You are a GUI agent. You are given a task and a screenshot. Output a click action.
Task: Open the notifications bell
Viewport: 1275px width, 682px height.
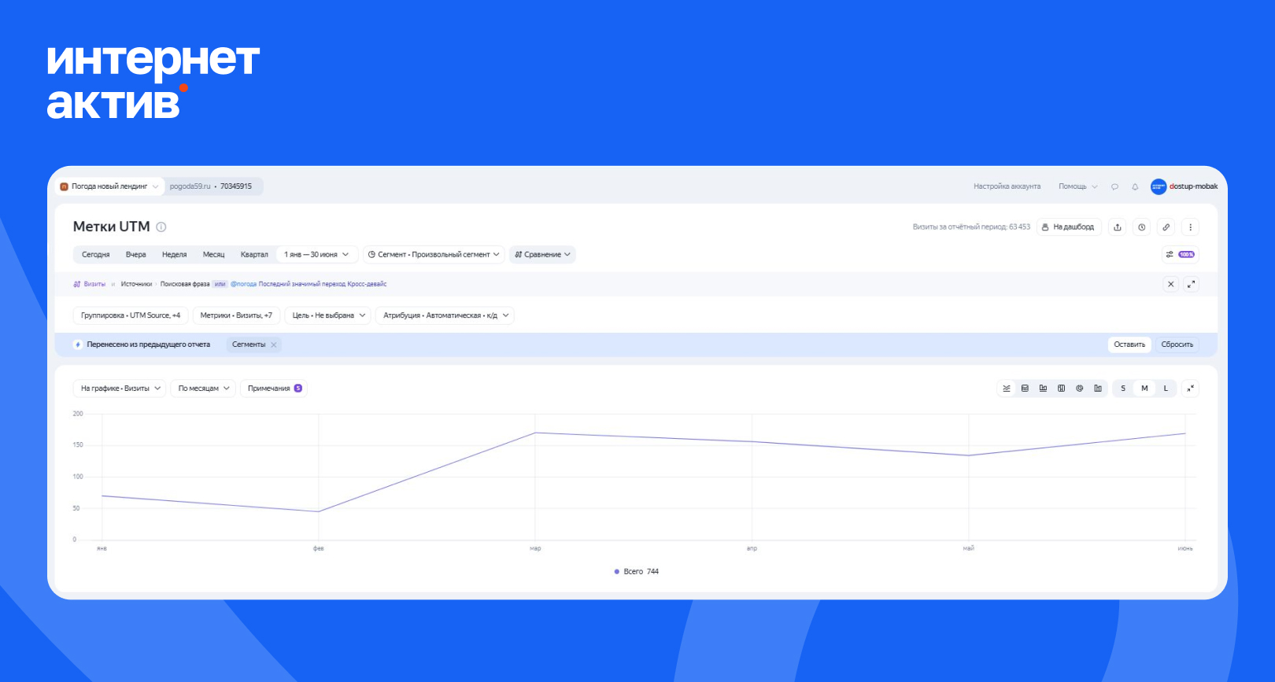[1135, 186]
